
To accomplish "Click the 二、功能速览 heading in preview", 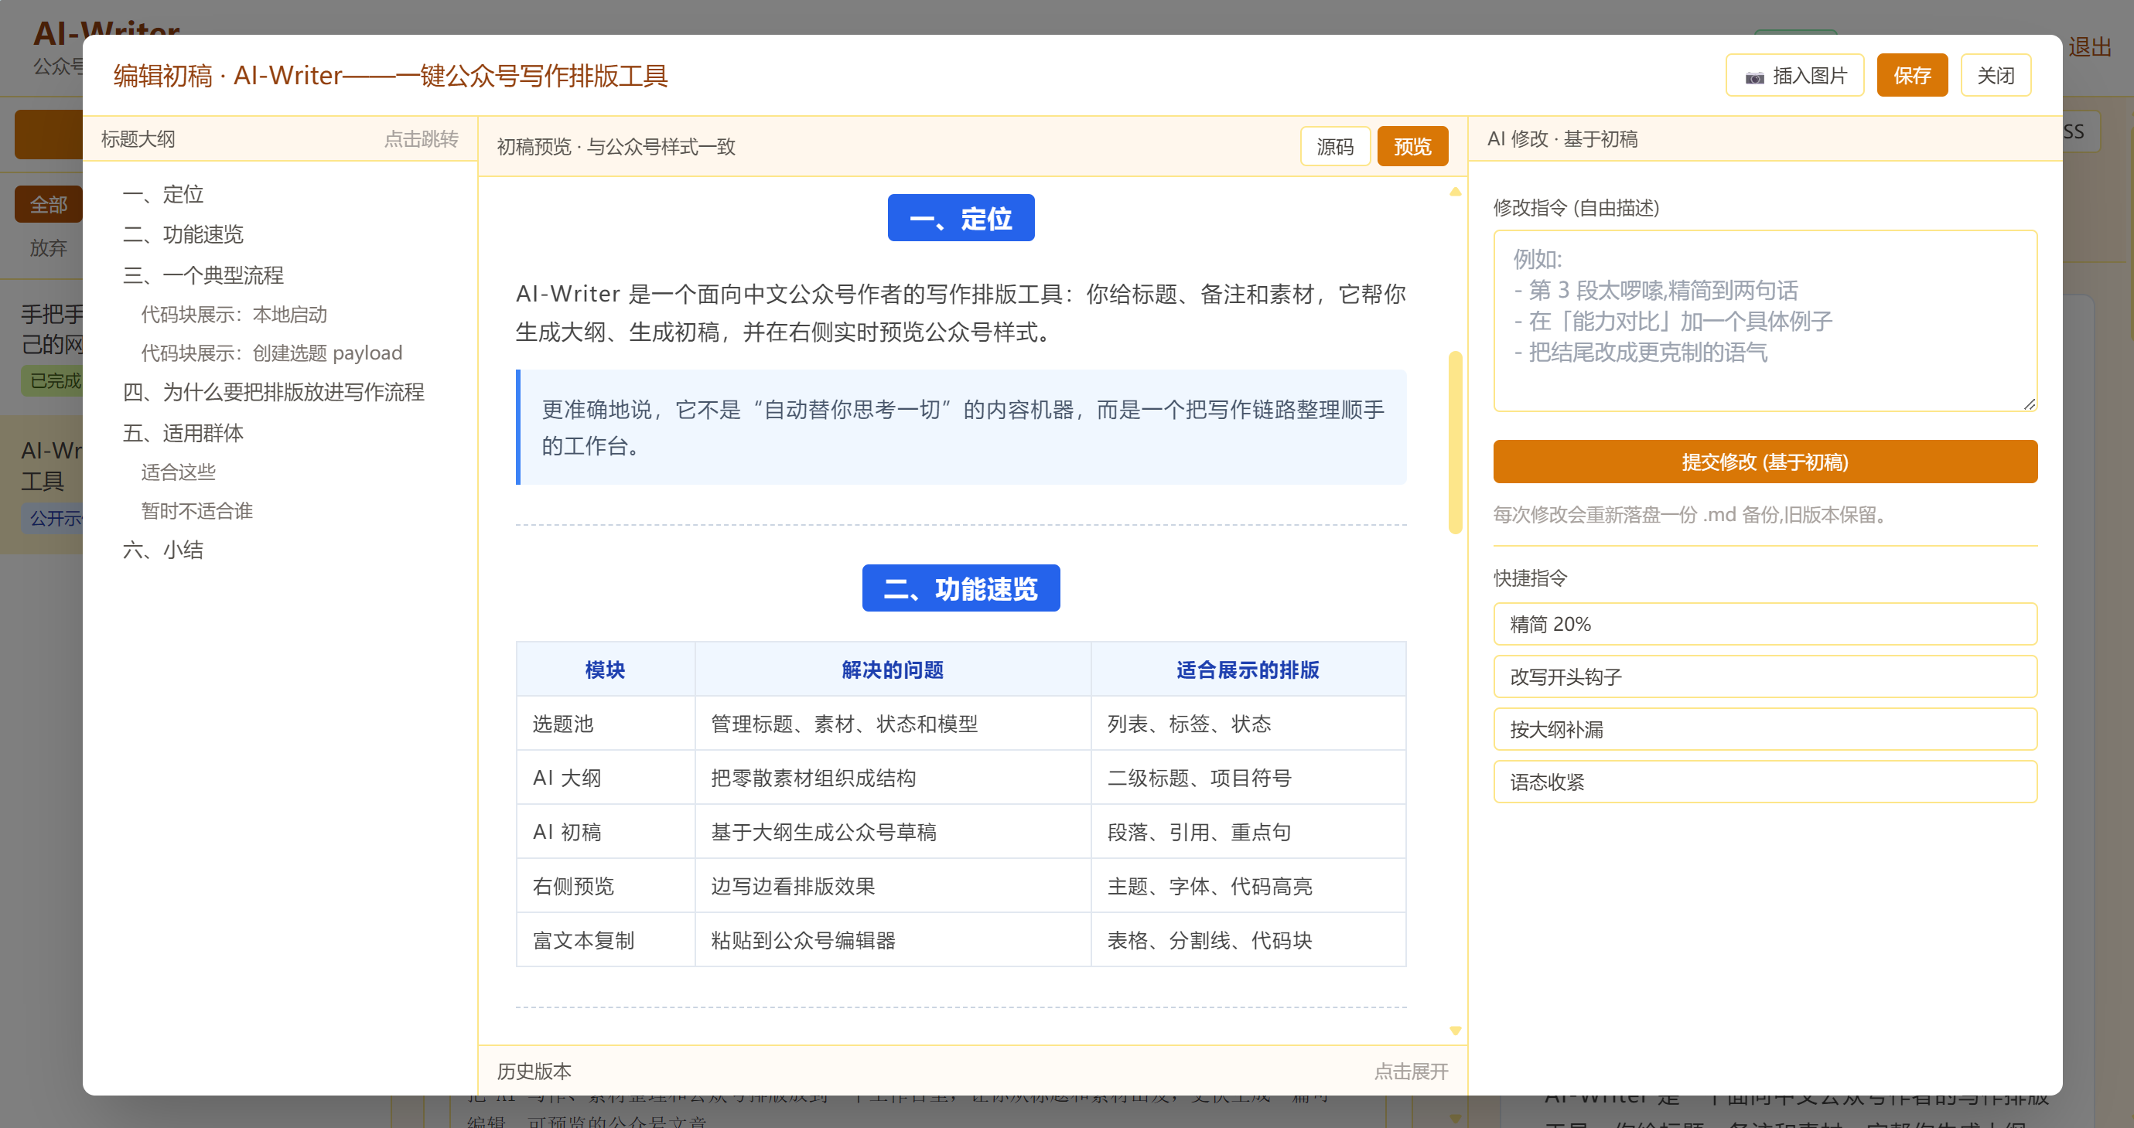I will click(960, 588).
